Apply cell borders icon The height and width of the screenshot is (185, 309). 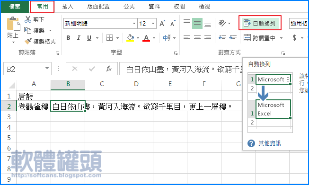(109, 38)
